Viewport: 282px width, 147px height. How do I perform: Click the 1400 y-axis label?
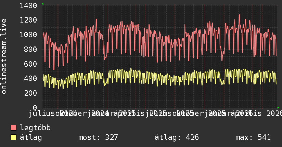[x=28, y=5]
